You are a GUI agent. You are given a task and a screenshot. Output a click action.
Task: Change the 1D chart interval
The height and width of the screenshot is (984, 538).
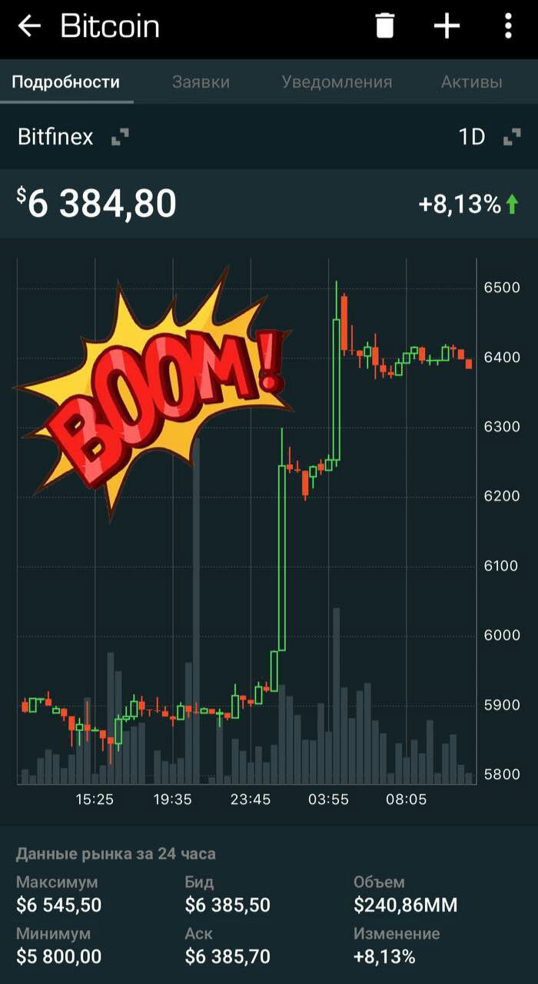472,138
